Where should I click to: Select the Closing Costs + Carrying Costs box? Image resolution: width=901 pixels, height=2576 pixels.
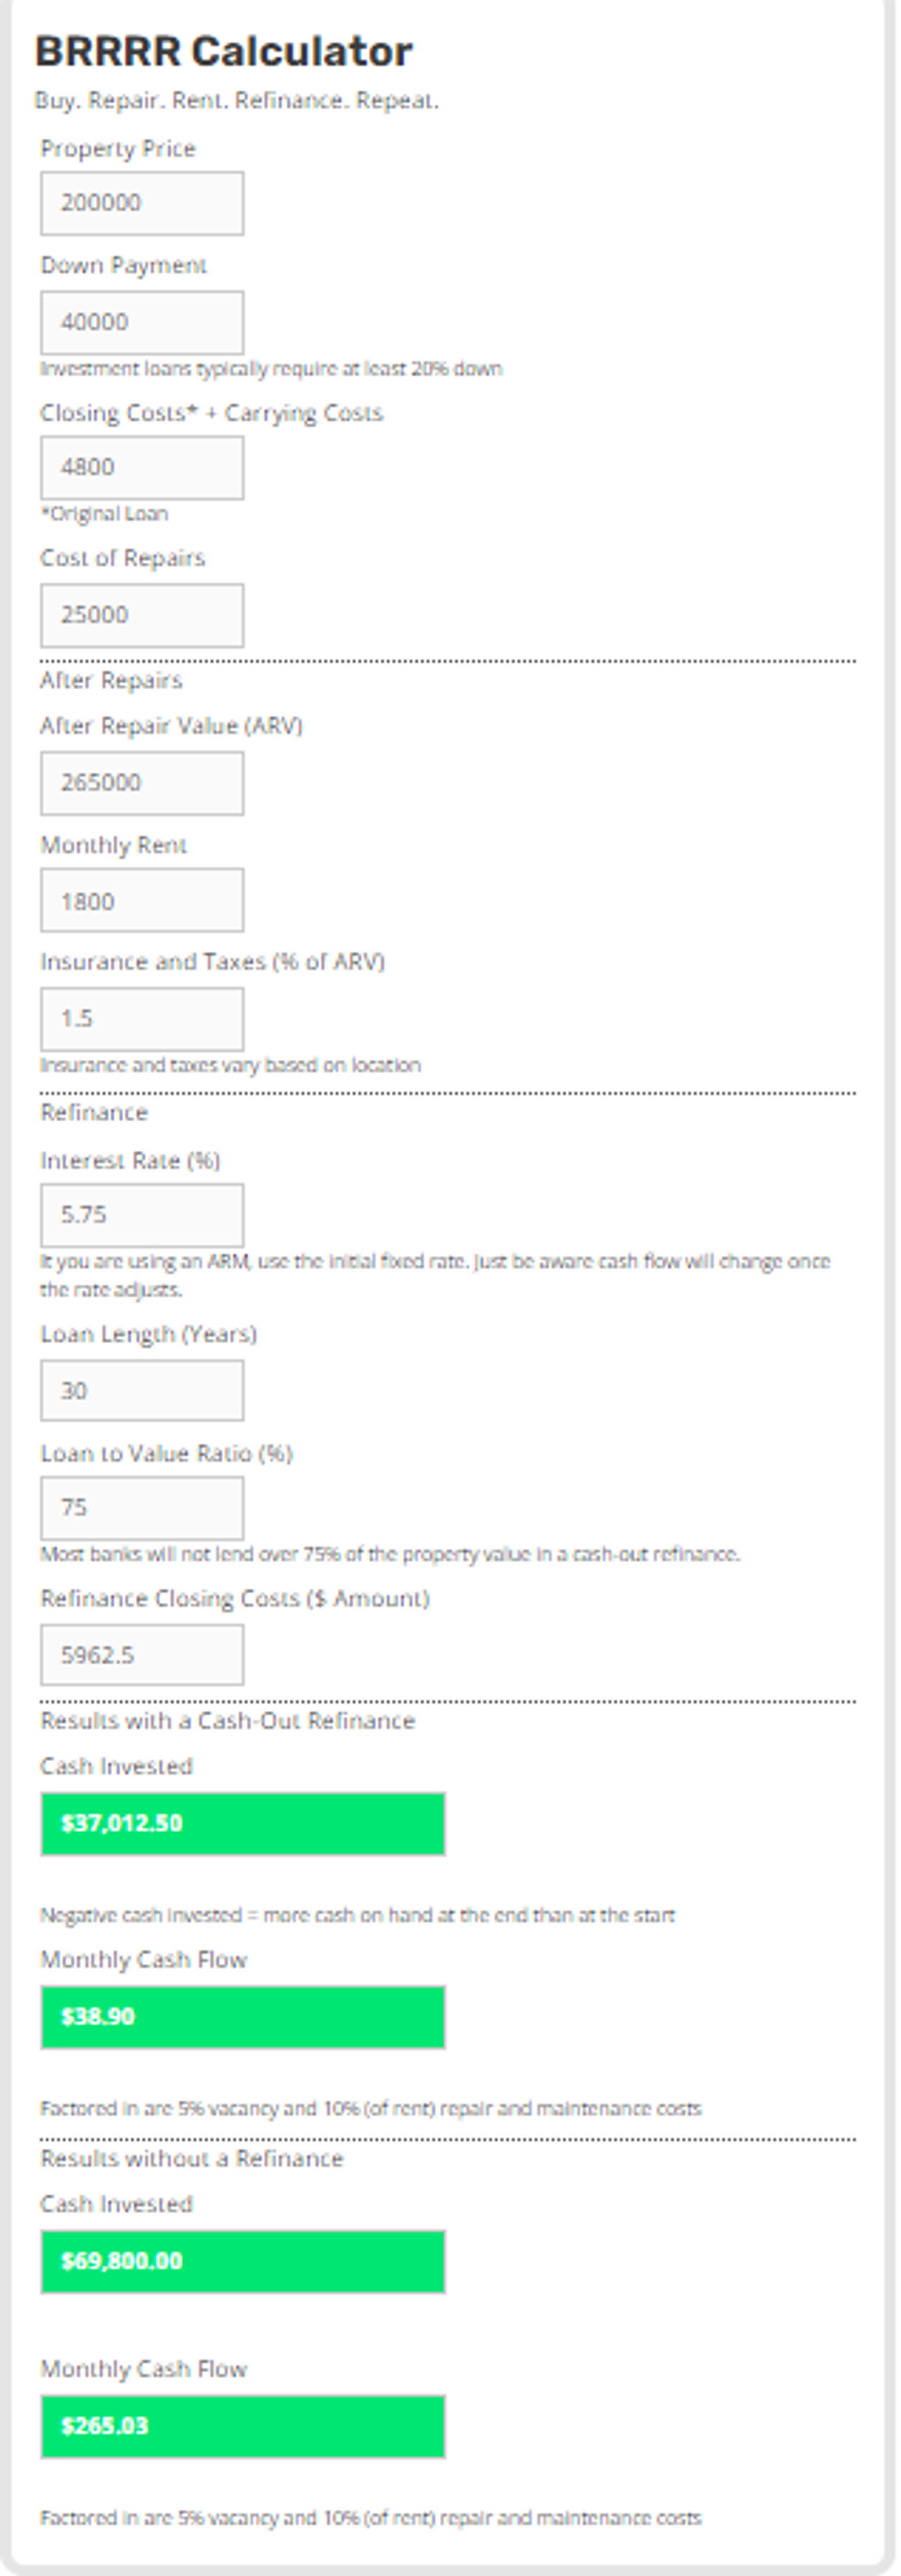pyautogui.click(x=142, y=467)
